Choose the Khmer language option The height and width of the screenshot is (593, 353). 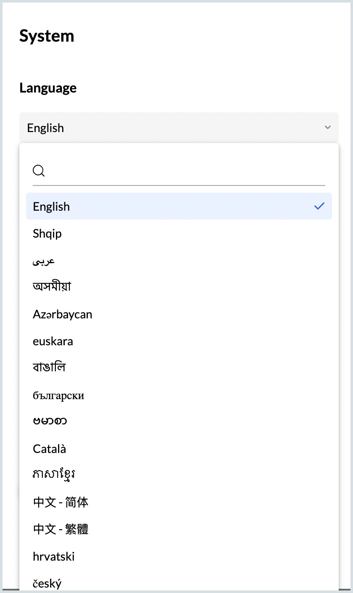click(54, 475)
